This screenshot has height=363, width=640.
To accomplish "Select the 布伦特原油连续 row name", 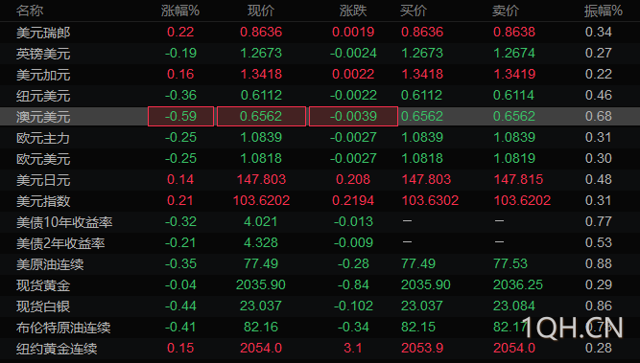I will click(63, 328).
